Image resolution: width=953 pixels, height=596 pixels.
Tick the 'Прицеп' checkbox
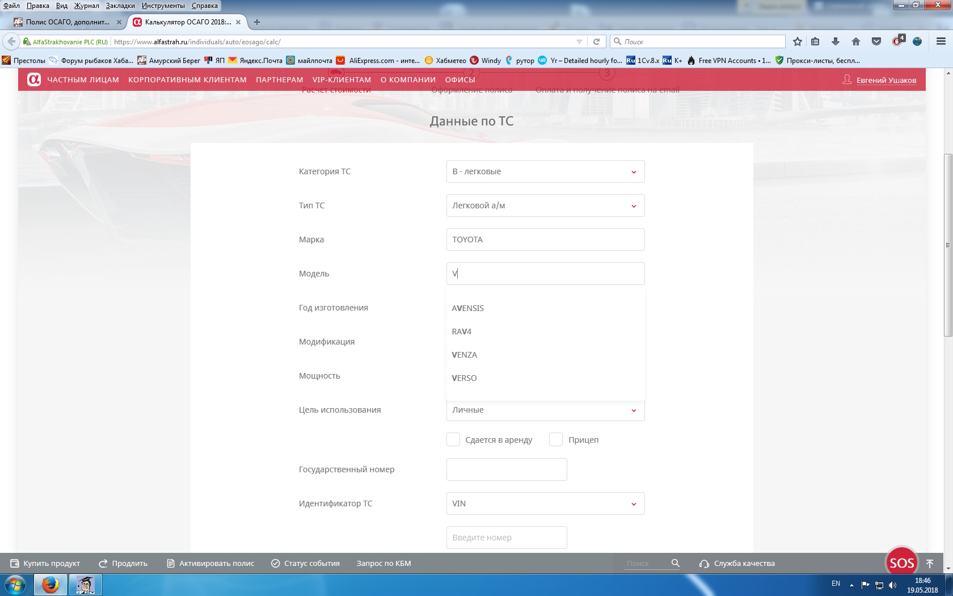coord(556,440)
